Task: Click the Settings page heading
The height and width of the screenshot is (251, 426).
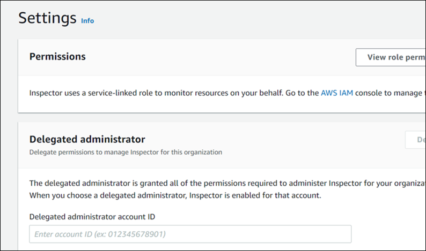Action: (47, 18)
